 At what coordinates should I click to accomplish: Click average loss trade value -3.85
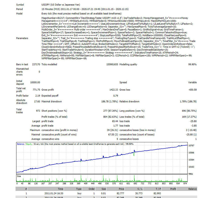click(194, 126)
